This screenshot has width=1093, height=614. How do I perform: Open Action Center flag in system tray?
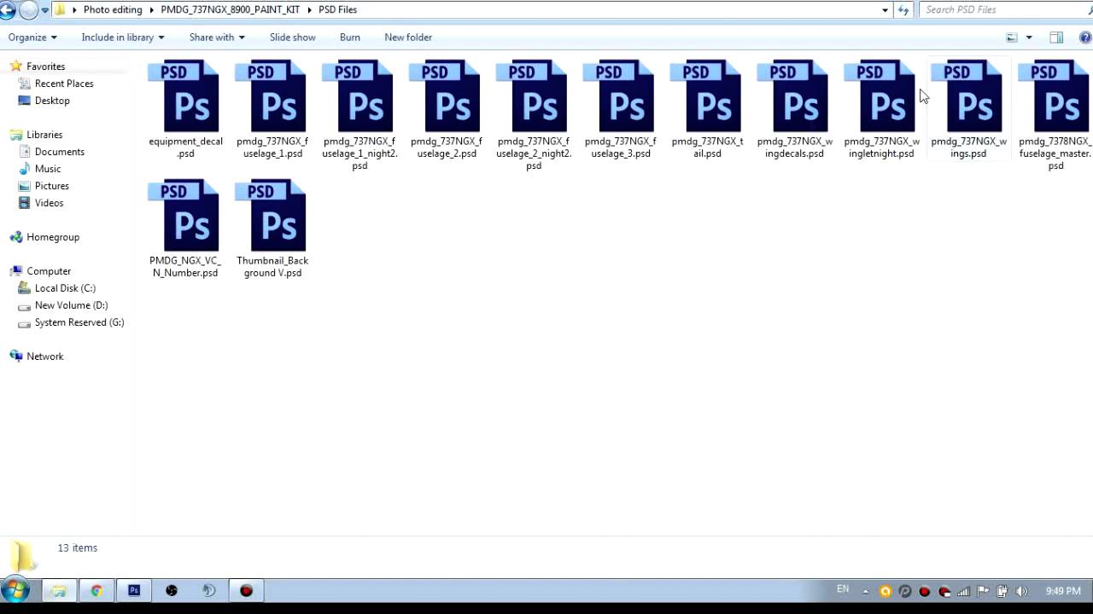[x=983, y=591]
